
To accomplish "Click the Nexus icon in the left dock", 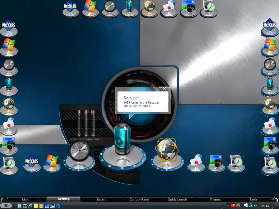I will point(9,28).
